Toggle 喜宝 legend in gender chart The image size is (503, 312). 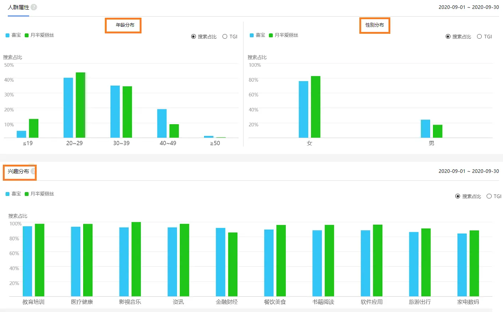click(257, 35)
